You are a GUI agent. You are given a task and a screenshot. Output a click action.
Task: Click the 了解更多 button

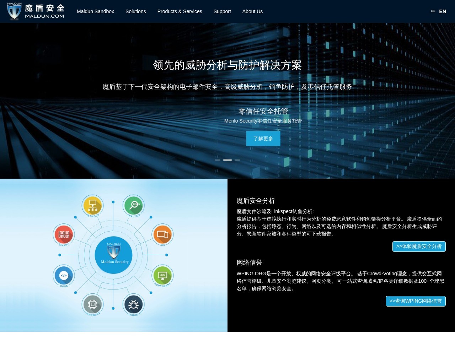click(263, 139)
